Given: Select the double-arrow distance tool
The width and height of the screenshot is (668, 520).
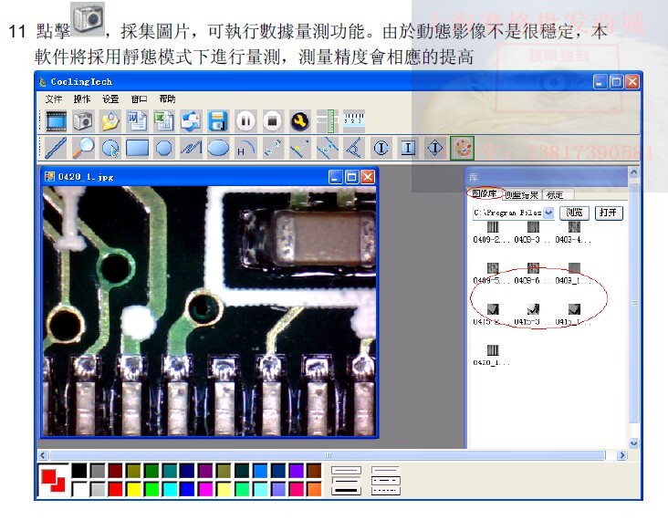Looking at the screenshot, I should coord(273,148).
